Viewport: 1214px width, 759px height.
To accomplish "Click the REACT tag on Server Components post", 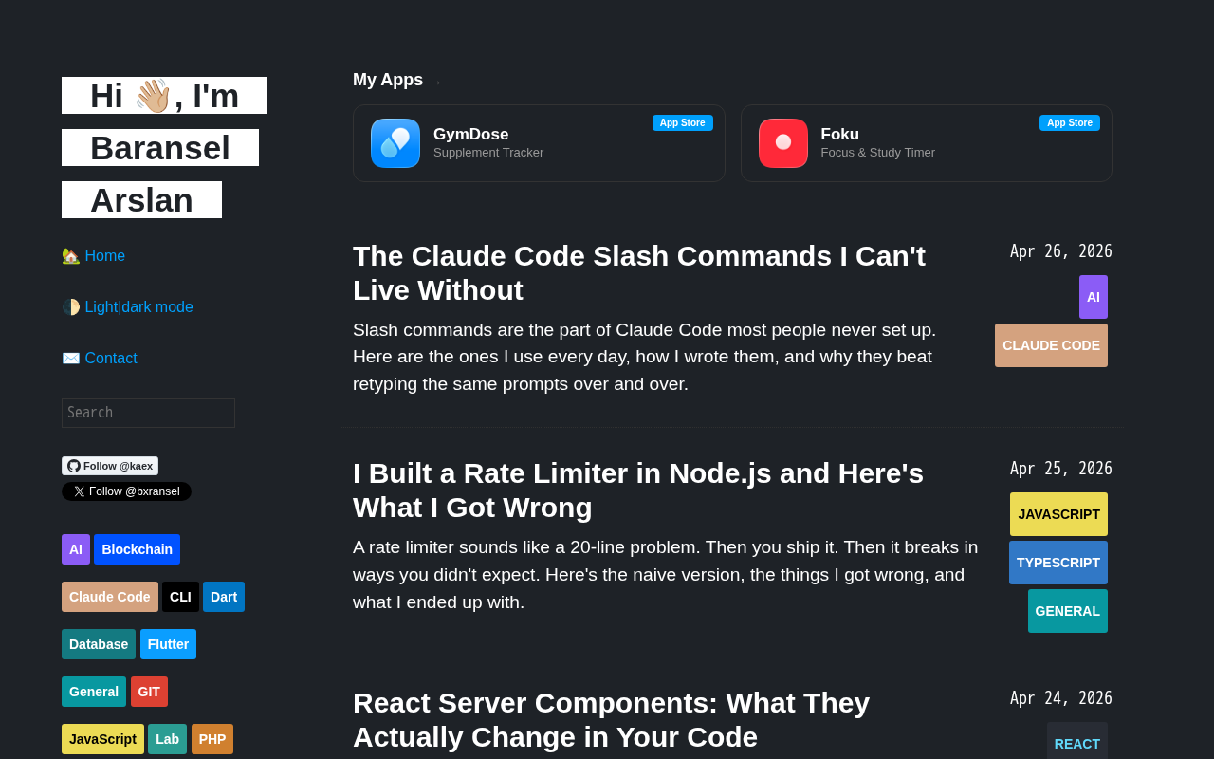I will click(1077, 741).
